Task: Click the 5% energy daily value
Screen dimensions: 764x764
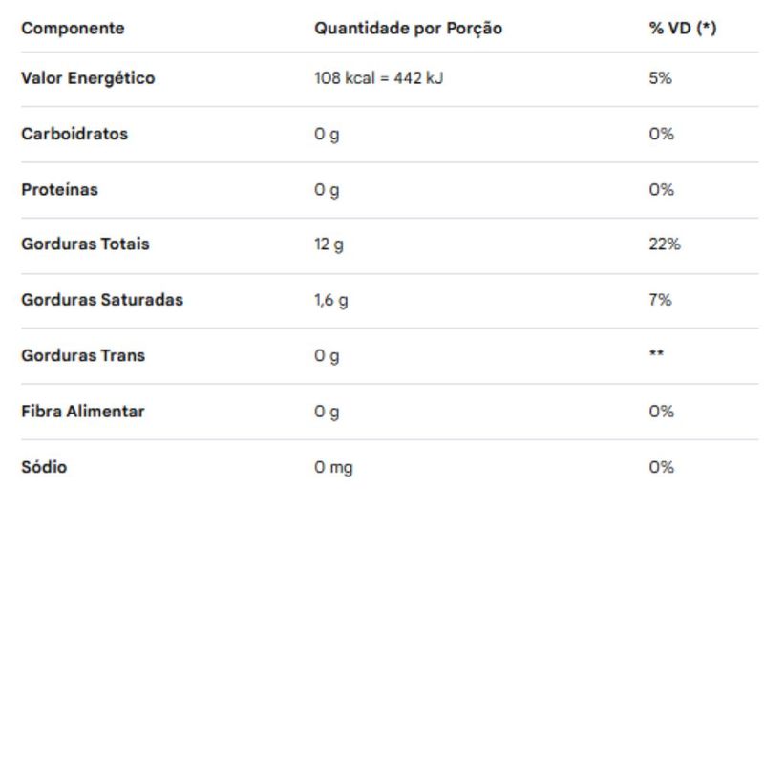Action: point(660,78)
